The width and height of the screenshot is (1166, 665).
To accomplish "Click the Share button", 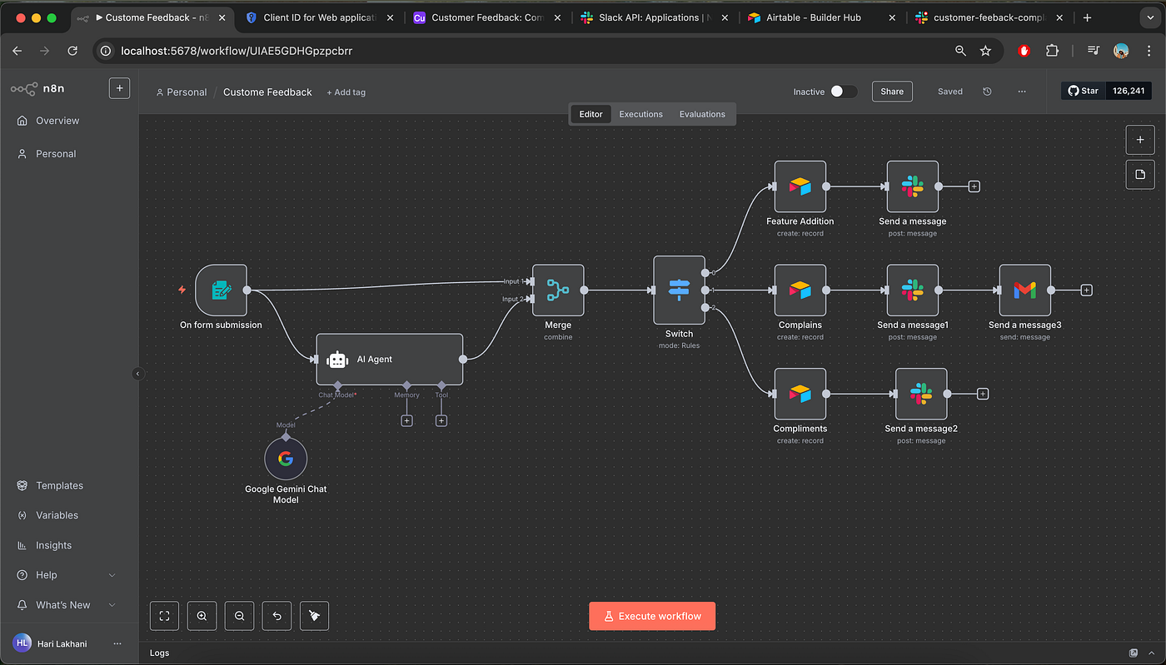I will [892, 92].
